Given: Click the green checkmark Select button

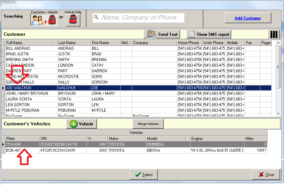Looking at the screenshot, I should pyautogui.click(x=143, y=174).
